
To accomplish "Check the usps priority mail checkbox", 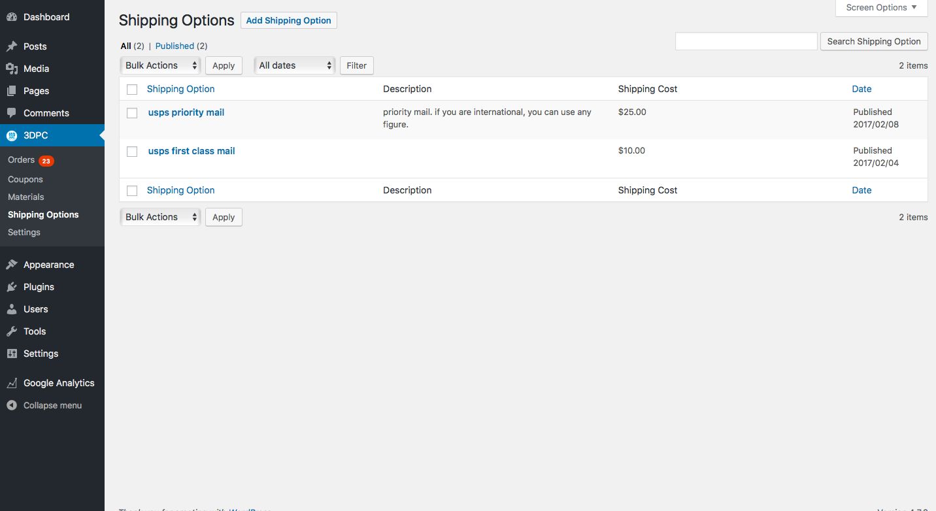I will click(132, 113).
